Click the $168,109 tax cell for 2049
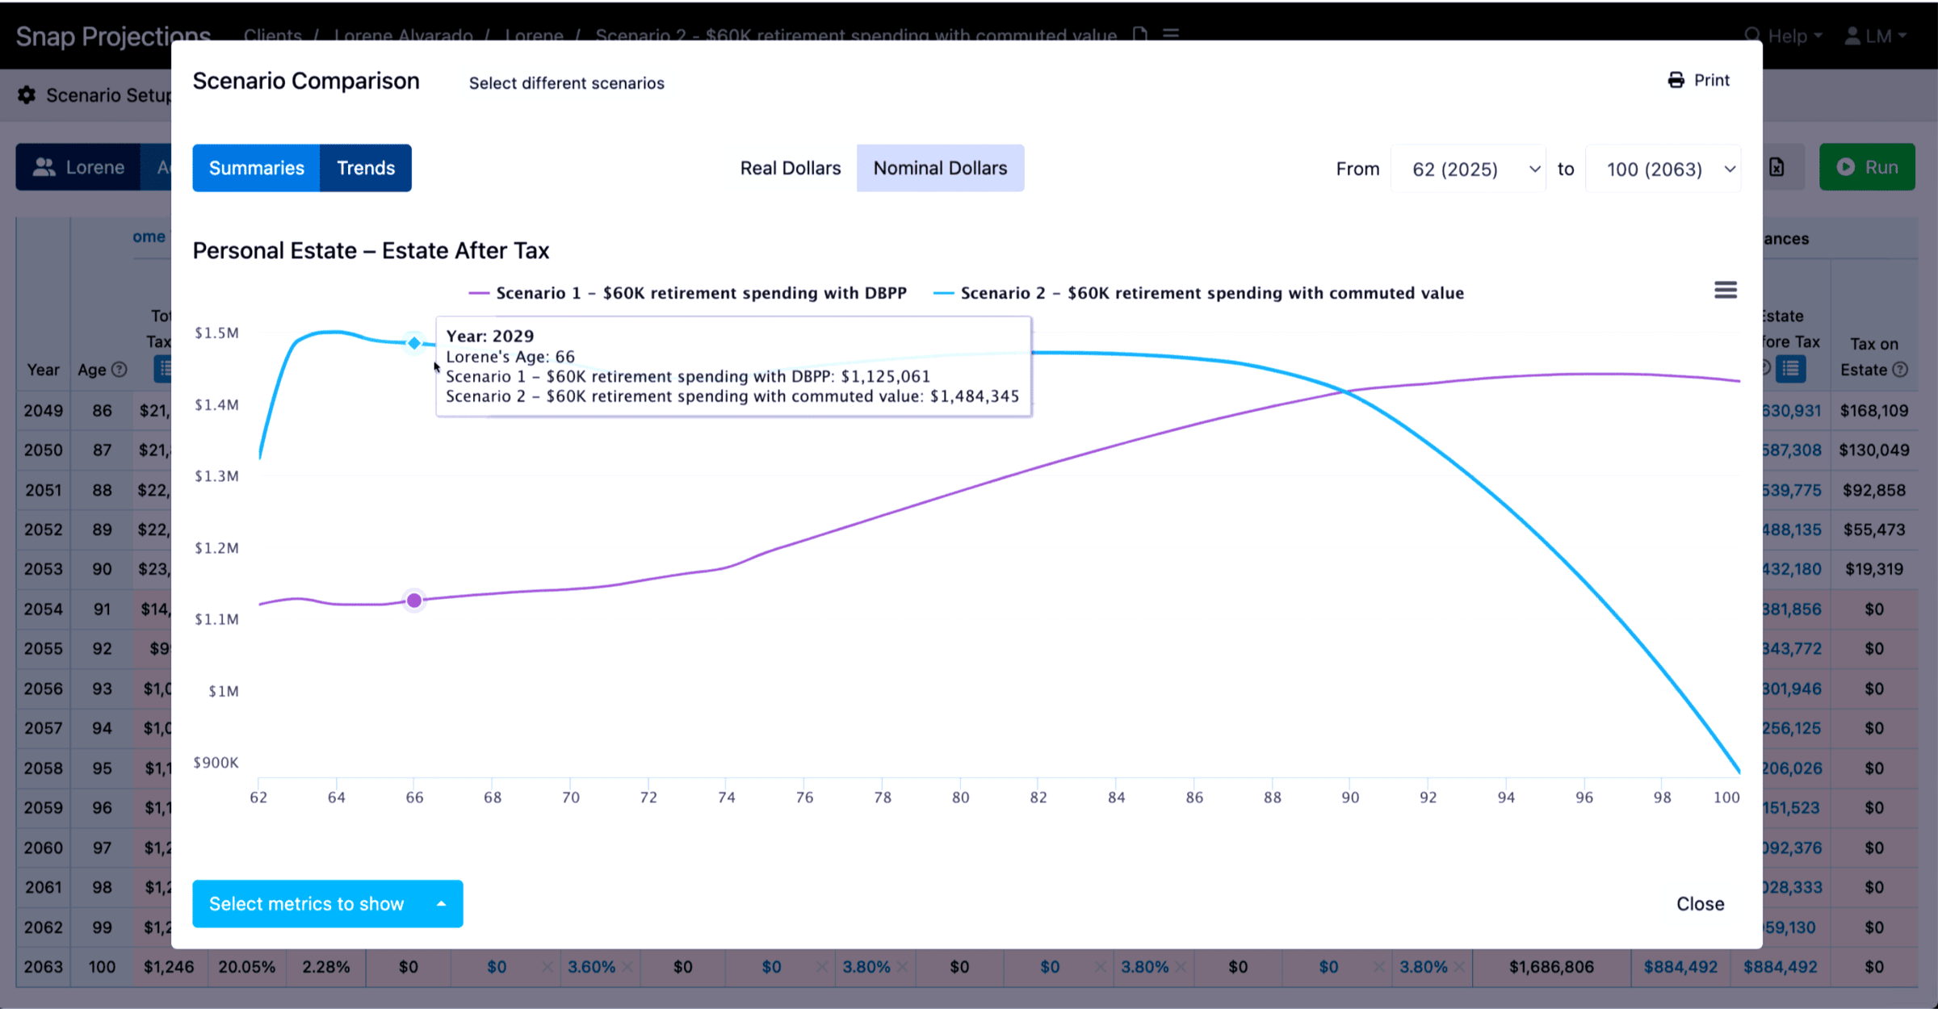This screenshot has height=1009, width=1938. (x=1874, y=410)
